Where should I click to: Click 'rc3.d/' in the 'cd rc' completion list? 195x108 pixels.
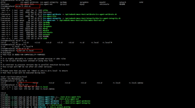click(37, 43)
